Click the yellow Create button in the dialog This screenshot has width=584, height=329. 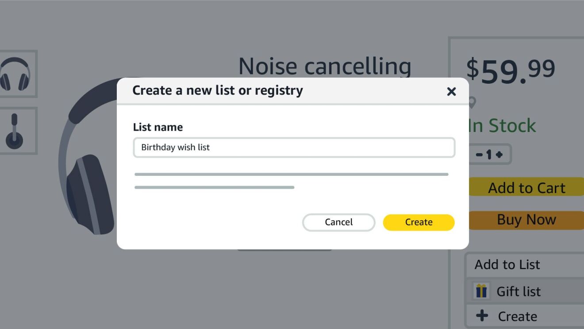[419, 222]
